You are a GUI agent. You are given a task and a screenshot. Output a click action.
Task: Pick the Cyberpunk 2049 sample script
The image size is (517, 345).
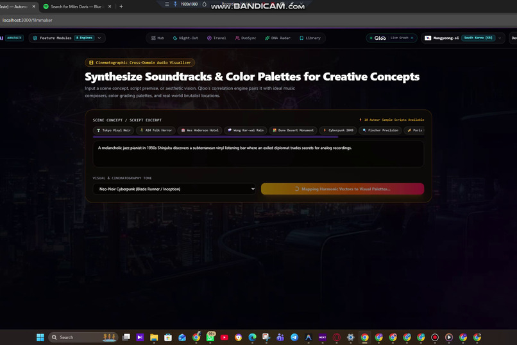point(338,130)
